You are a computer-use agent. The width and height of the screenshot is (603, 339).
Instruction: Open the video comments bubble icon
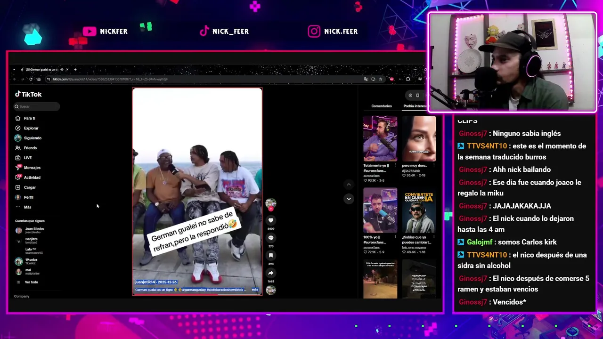[x=271, y=238]
